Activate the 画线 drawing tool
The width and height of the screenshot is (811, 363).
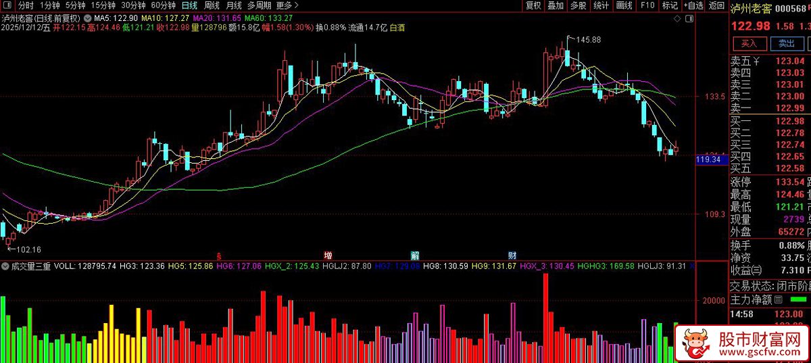624,5
